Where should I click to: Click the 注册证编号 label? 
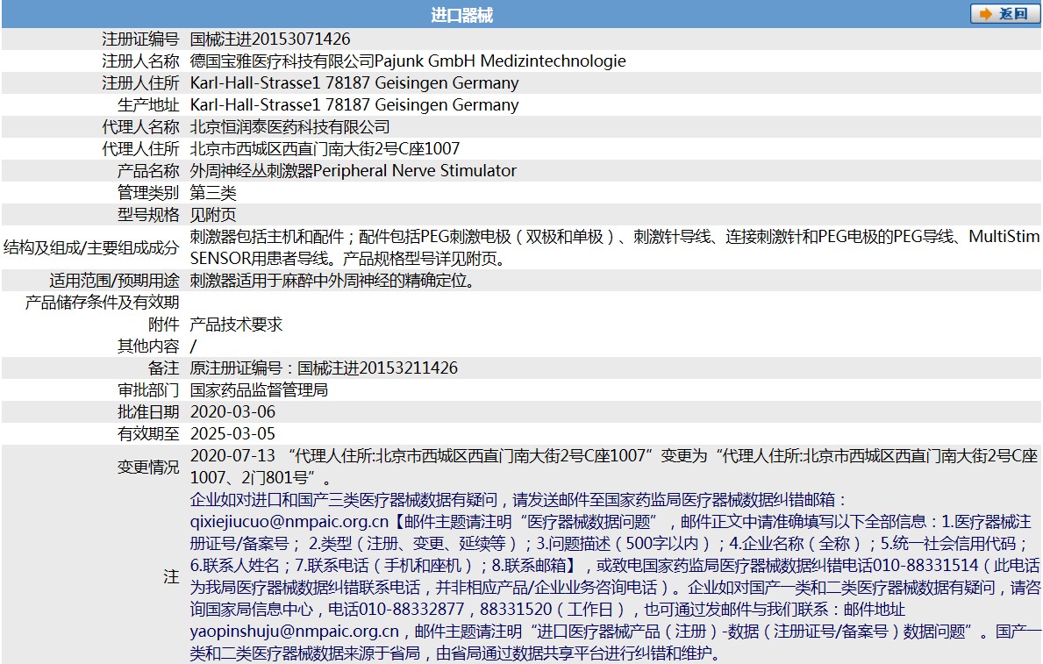tap(140, 39)
